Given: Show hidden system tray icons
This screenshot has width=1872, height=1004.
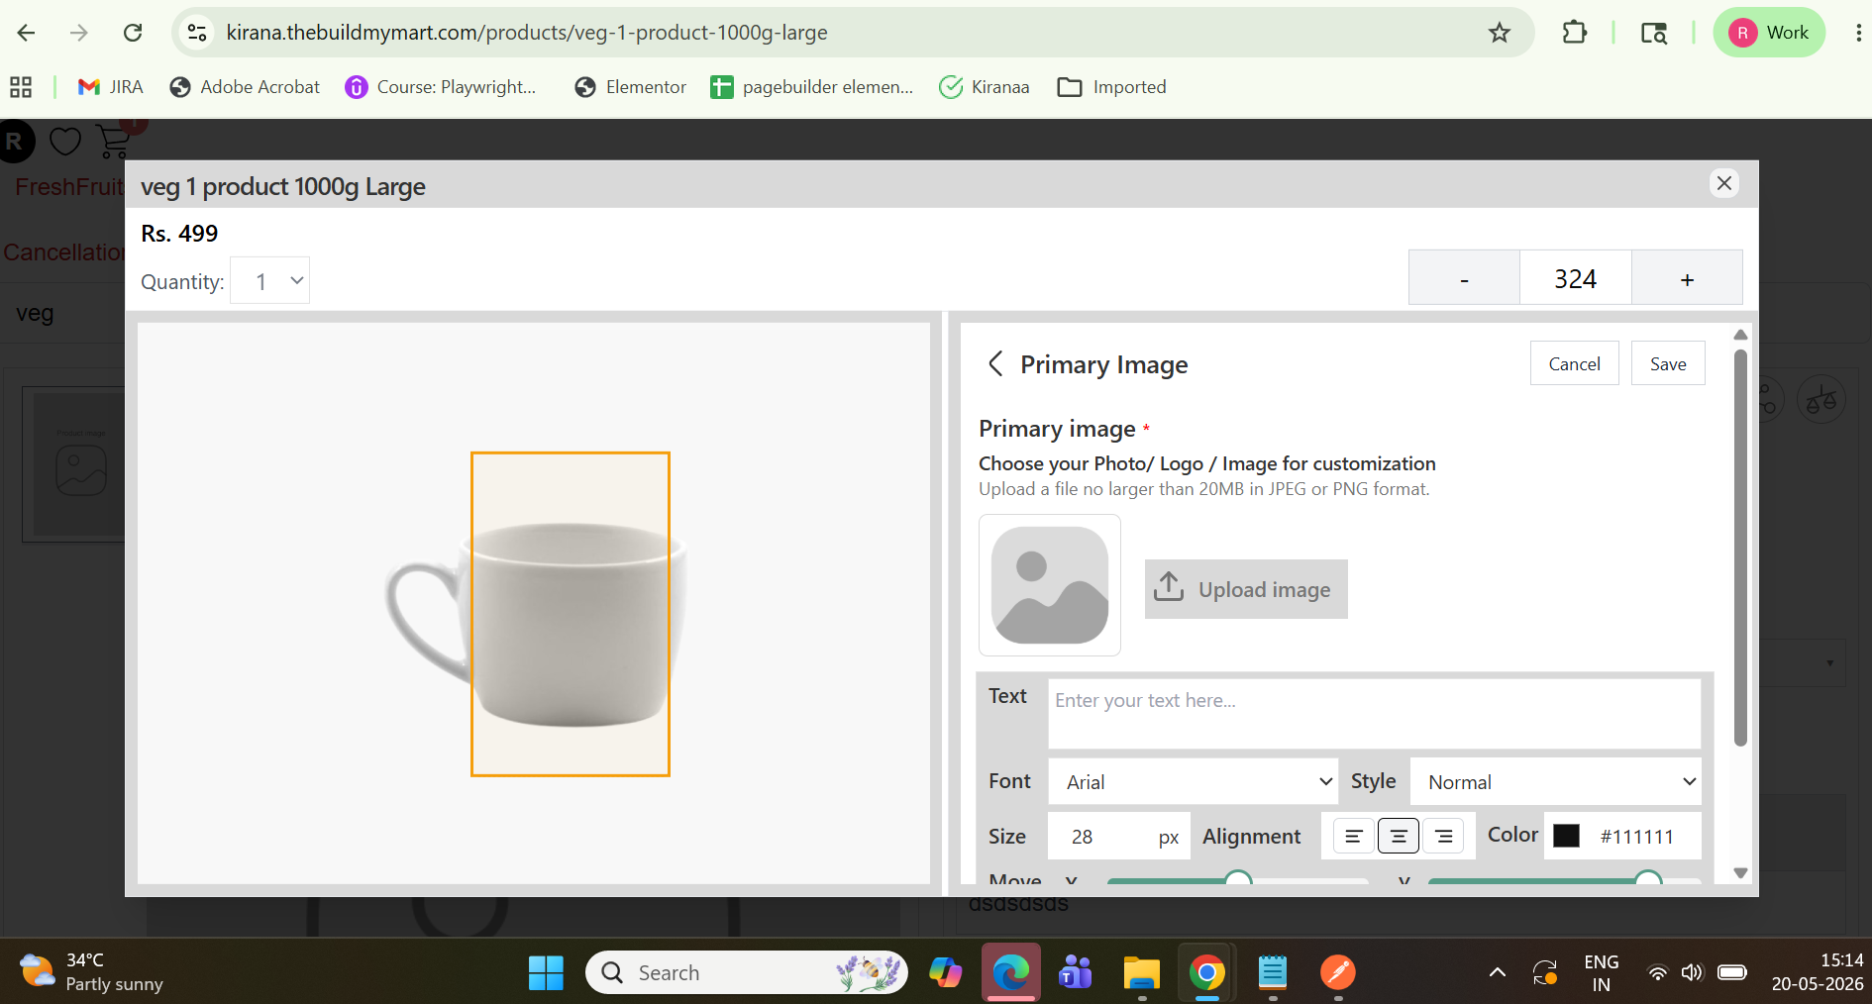Looking at the screenshot, I should 1498,972.
